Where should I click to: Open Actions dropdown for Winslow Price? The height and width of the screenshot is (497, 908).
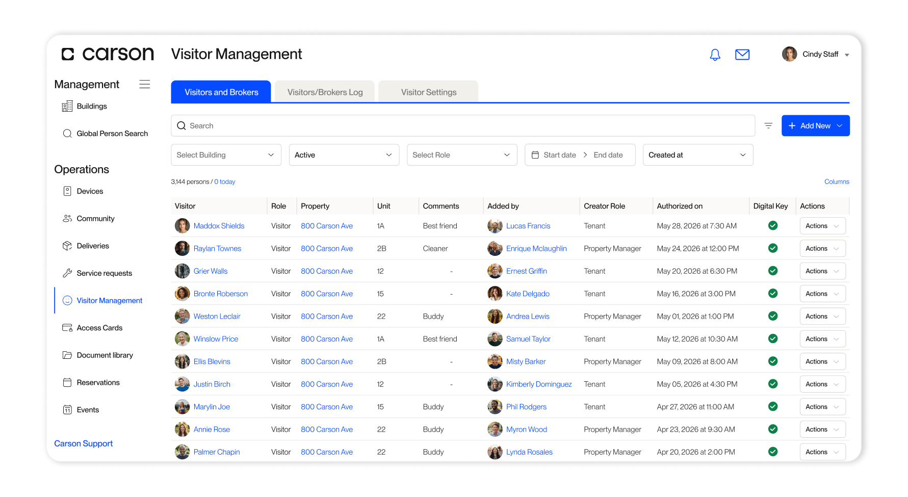822,339
